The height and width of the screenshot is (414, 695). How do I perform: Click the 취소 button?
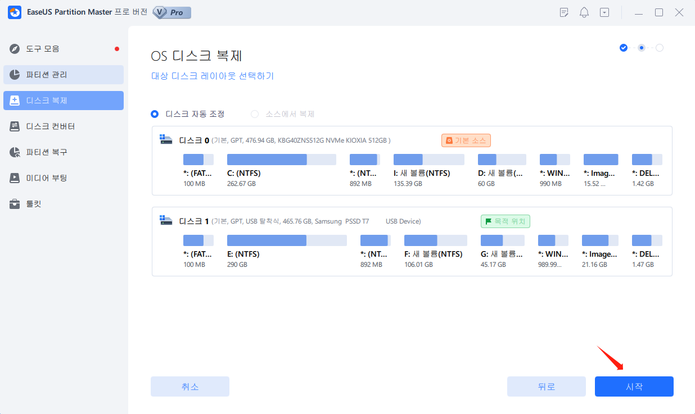click(190, 386)
